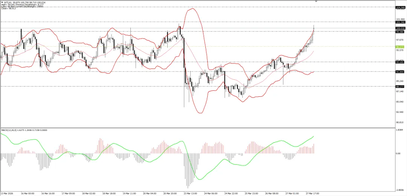This screenshot has width=407, height=196.
Task: Click the 88.177 price level label
Action: pyautogui.click(x=401, y=87)
